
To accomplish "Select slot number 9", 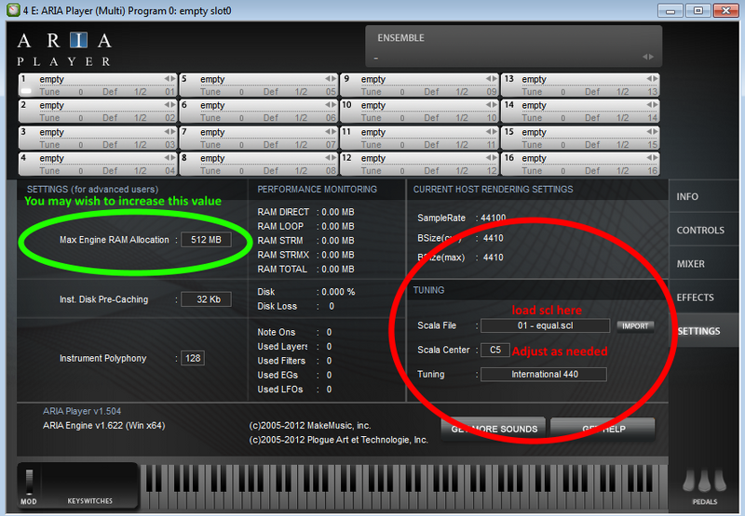I will tap(346, 79).
